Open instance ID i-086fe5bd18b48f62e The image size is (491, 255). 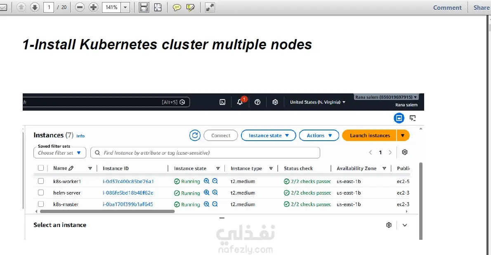tap(128, 193)
